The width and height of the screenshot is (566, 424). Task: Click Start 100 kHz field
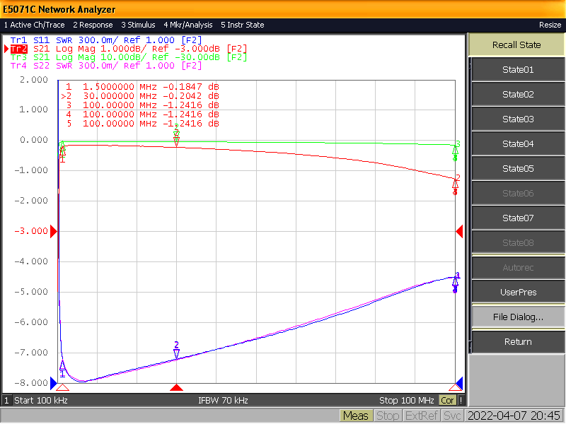pyautogui.click(x=41, y=400)
